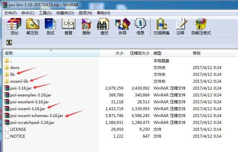Viewport: 238px width, 152px height.
Task: Open the 命令(C) menu
Action: click(x=28, y=13)
